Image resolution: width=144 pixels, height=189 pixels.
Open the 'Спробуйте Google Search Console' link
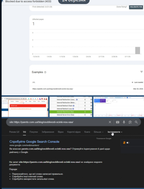[34, 142]
